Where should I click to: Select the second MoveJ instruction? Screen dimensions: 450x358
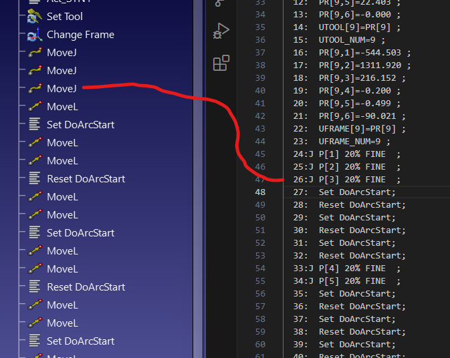pyautogui.click(x=62, y=71)
